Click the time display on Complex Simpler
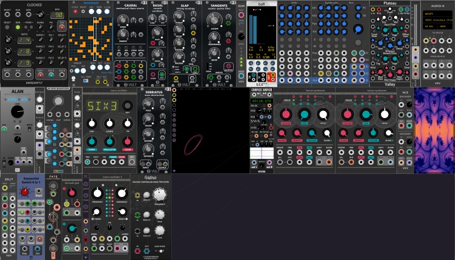 point(262,101)
